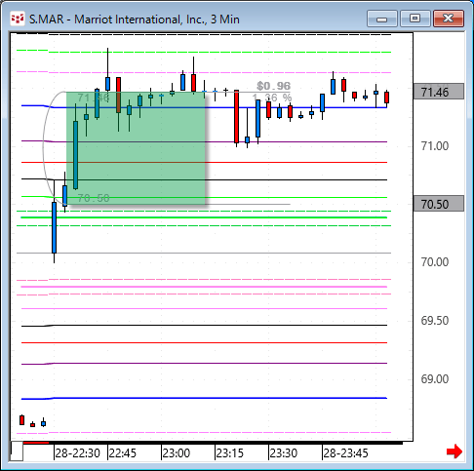Click the tall red candle near 23:15
Image resolution: width=474 pixels, height=471 pixels.
(x=236, y=116)
